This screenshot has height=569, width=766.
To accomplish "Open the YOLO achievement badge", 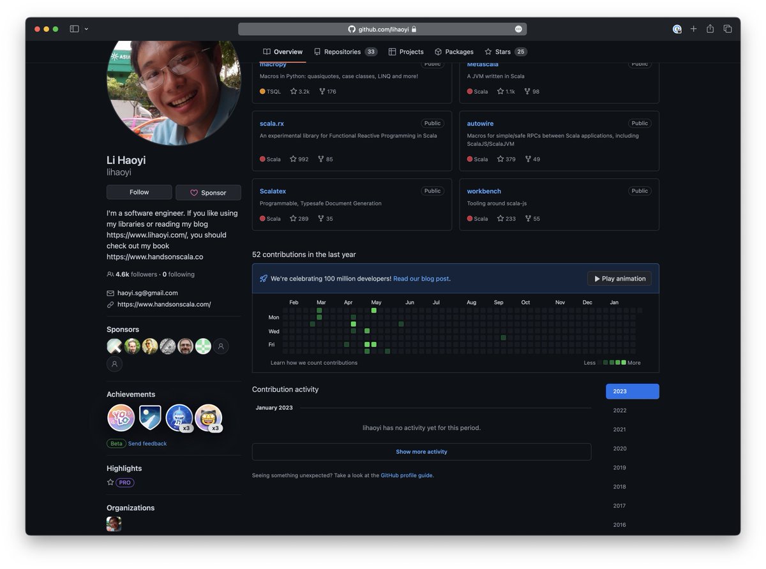I will (121, 418).
